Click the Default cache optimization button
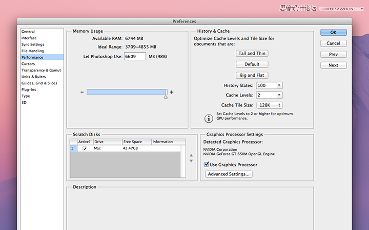 (x=252, y=64)
